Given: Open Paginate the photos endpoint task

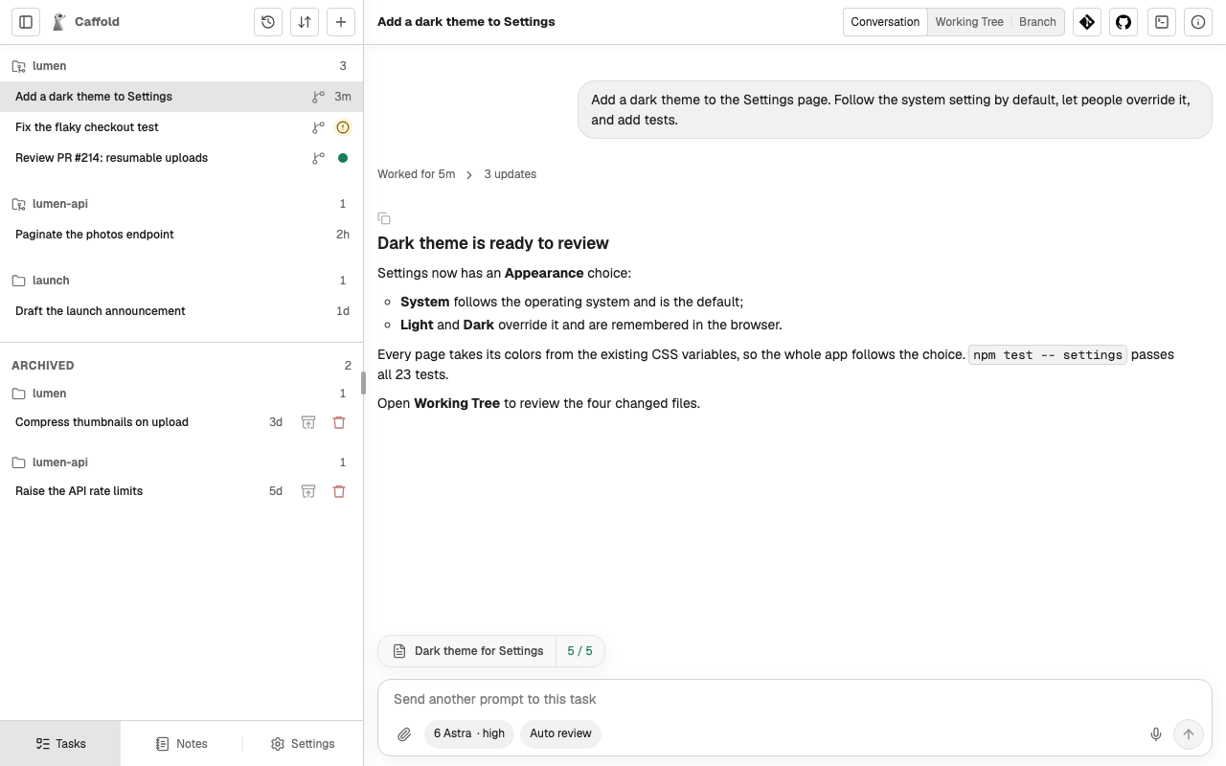Looking at the screenshot, I should tap(181, 235).
